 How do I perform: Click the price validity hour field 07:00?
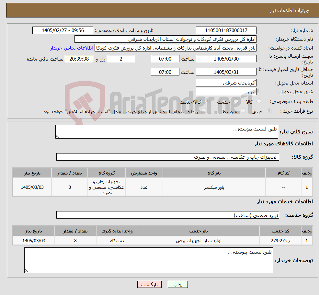[x=165, y=72]
